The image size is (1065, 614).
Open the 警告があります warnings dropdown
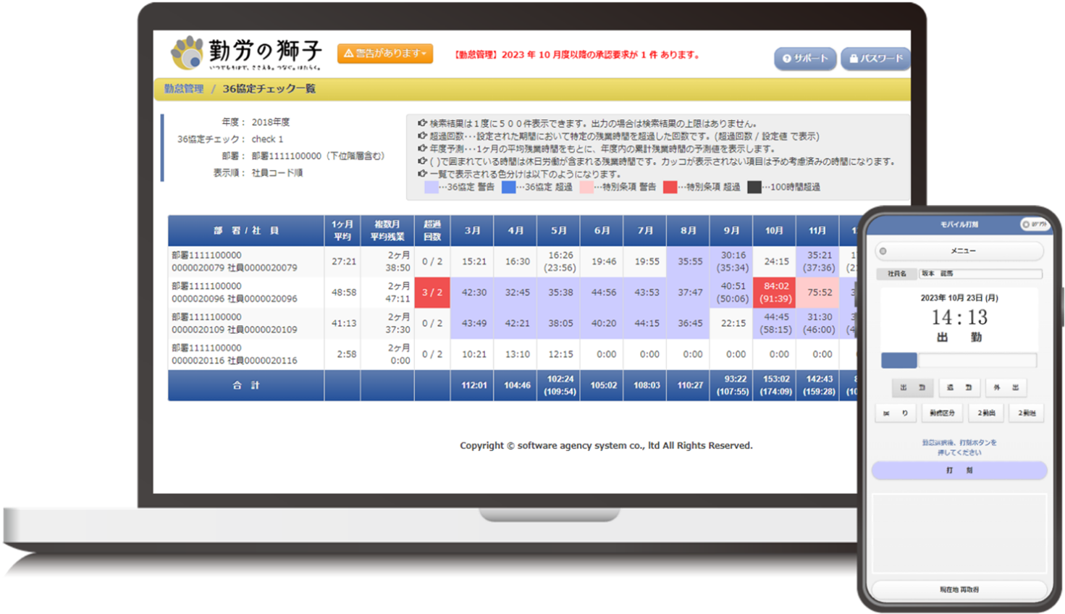point(384,53)
